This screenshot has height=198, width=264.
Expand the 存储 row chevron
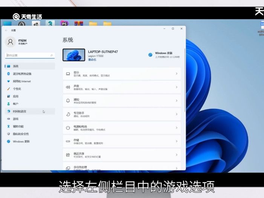[x=177, y=141]
